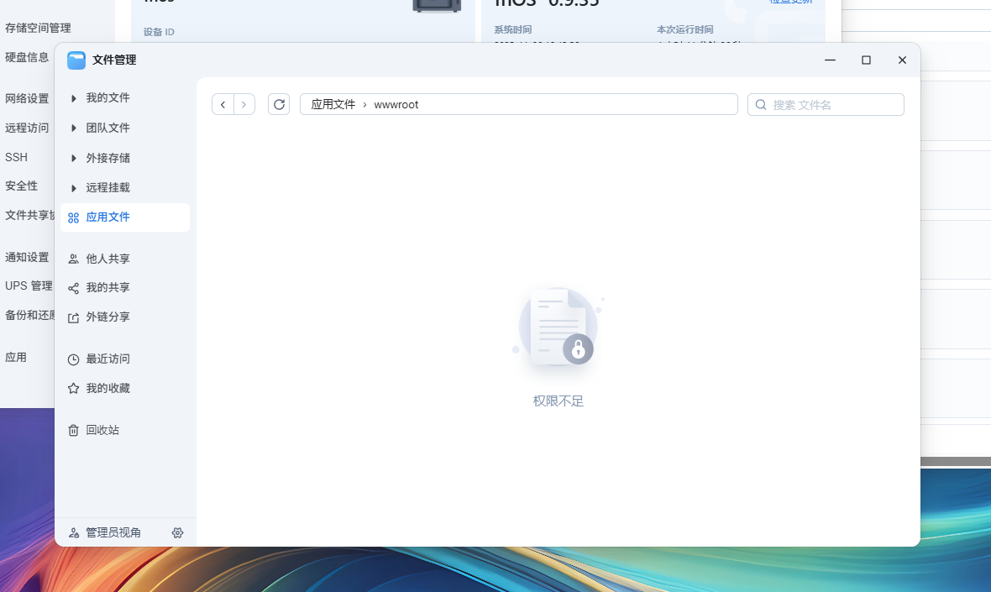
Task: Click the search magnifier icon
Action: click(761, 105)
